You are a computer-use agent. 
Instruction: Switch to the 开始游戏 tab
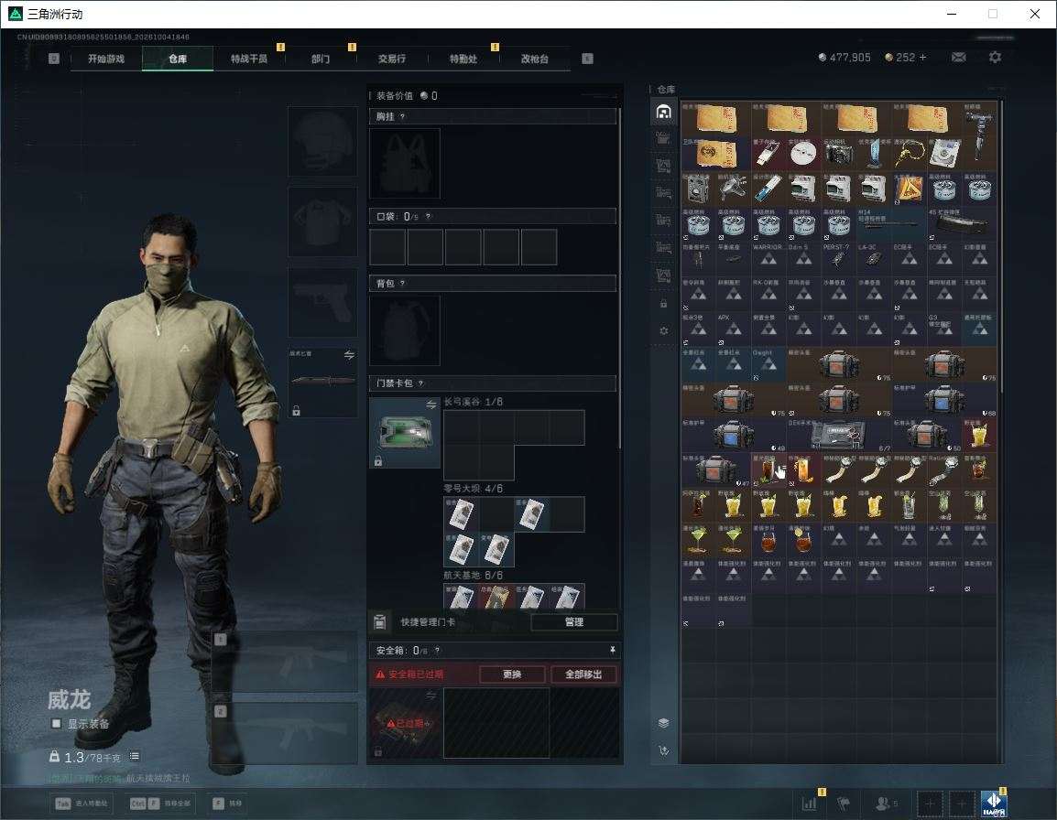(x=106, y=59)
